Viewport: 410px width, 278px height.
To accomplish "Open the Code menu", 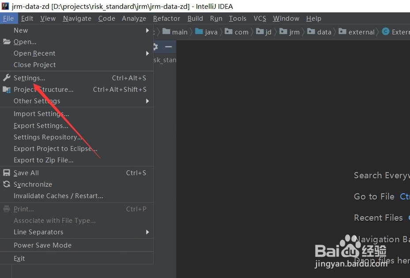I will [x=107, y=19].
